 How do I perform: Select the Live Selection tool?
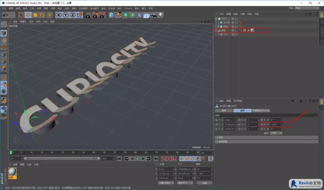(x=21, y=15)
